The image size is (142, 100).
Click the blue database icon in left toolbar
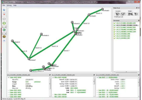click(4, 10)
